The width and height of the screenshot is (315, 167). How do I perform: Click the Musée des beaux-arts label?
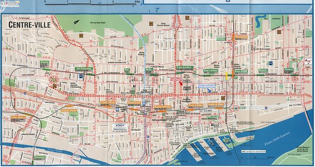118,63
